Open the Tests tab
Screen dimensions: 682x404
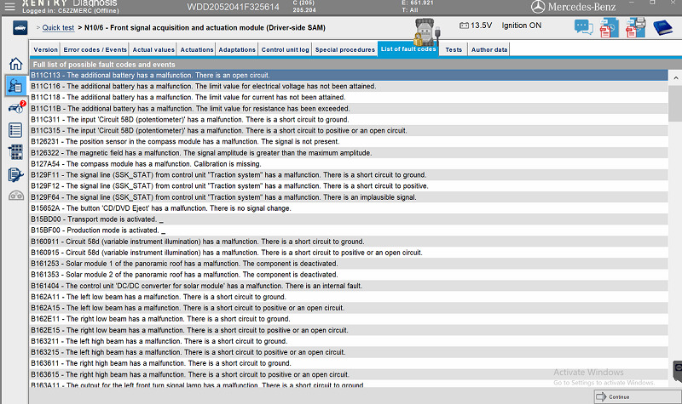[454, 50]
